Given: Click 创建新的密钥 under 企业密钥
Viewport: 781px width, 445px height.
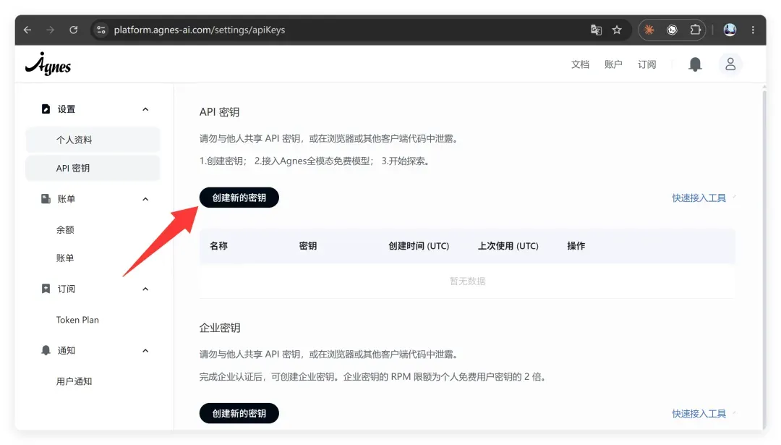Looking at the screenshot, I should tap(239, 413).
